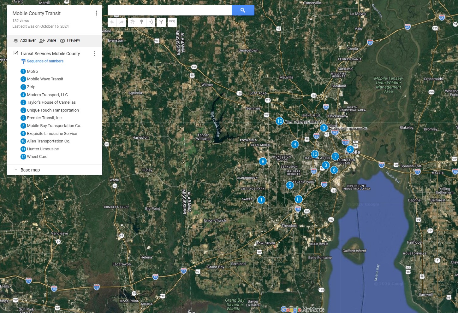
Task: Click the Add layer icon
Action: (x=16, y=41)
